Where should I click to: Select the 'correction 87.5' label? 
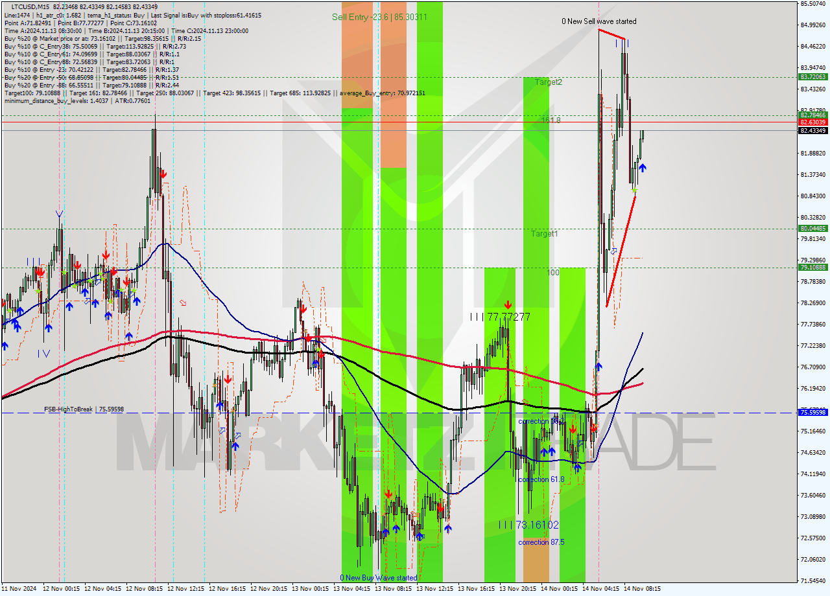tap(541, 542)
